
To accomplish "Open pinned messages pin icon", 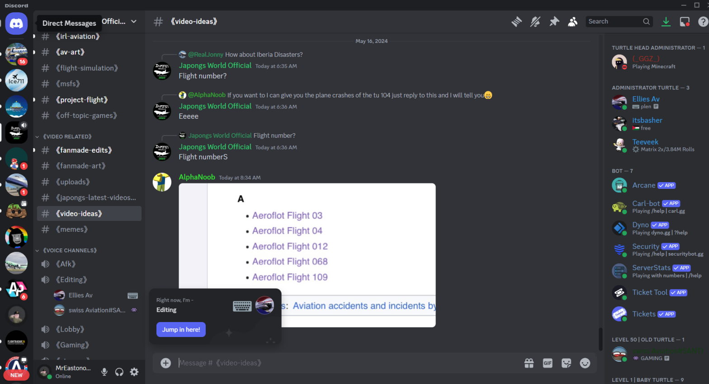I will (x=554, y=22).
